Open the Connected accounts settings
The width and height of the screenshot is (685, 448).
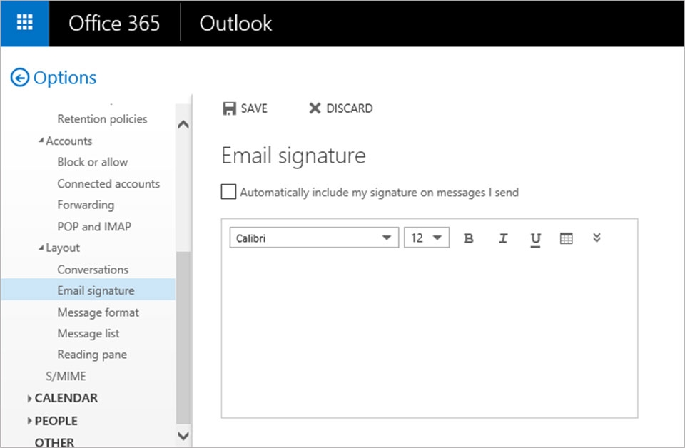click(x=108, y=183)
